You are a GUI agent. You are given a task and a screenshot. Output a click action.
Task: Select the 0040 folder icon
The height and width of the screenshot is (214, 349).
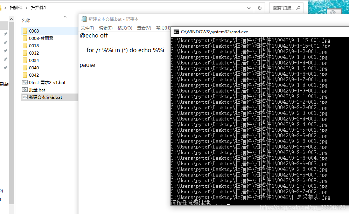(25, 68)
